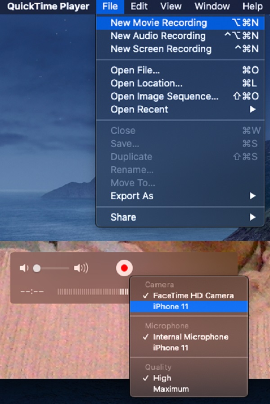Choose New Audio Recording

click(x=180, y=36)
